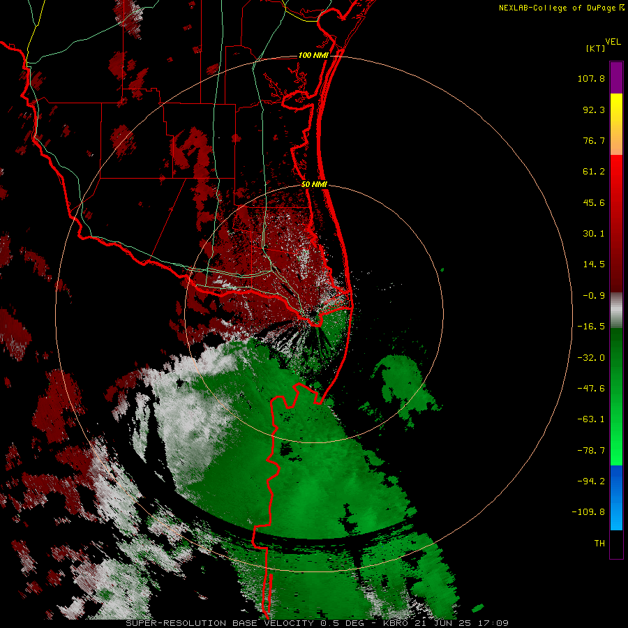Click the -32.0 velocity scale value
The width and height of the screenshot is (628, 628).
click(x=591, y=358)
